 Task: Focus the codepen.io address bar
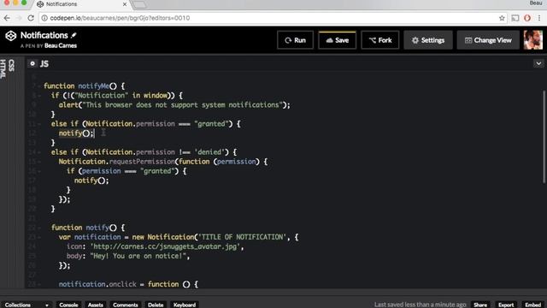272,18
